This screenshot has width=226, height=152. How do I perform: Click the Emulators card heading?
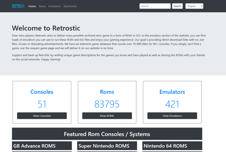click(x=172, y=92)
